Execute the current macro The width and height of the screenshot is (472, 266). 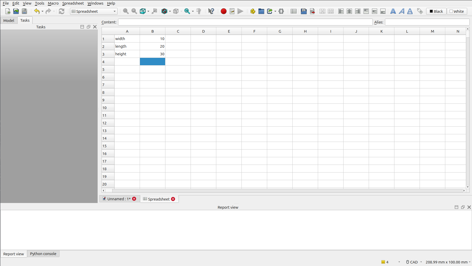(x=240, y=11)
